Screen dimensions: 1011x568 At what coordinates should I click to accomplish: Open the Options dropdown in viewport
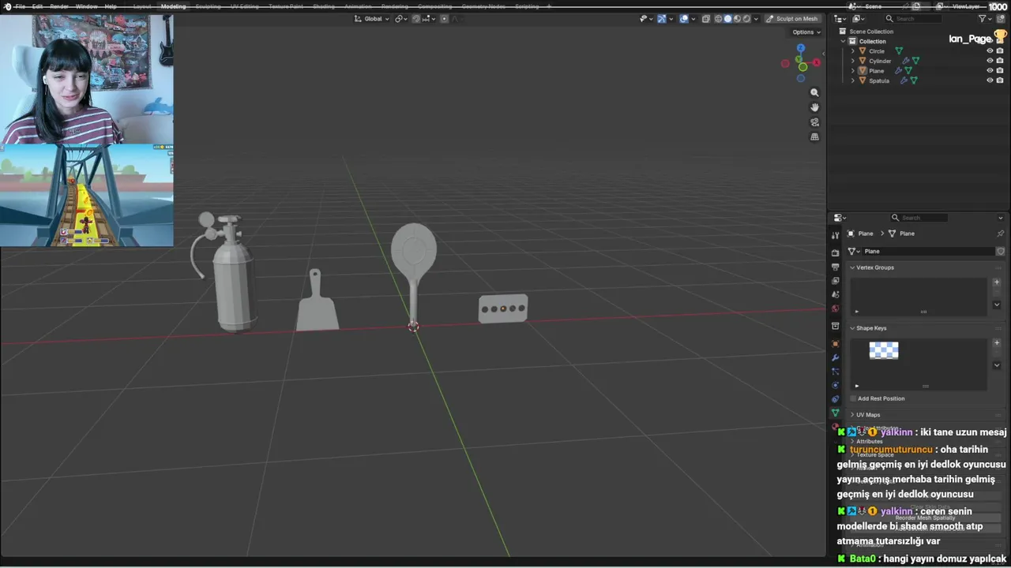click(806, 32)
